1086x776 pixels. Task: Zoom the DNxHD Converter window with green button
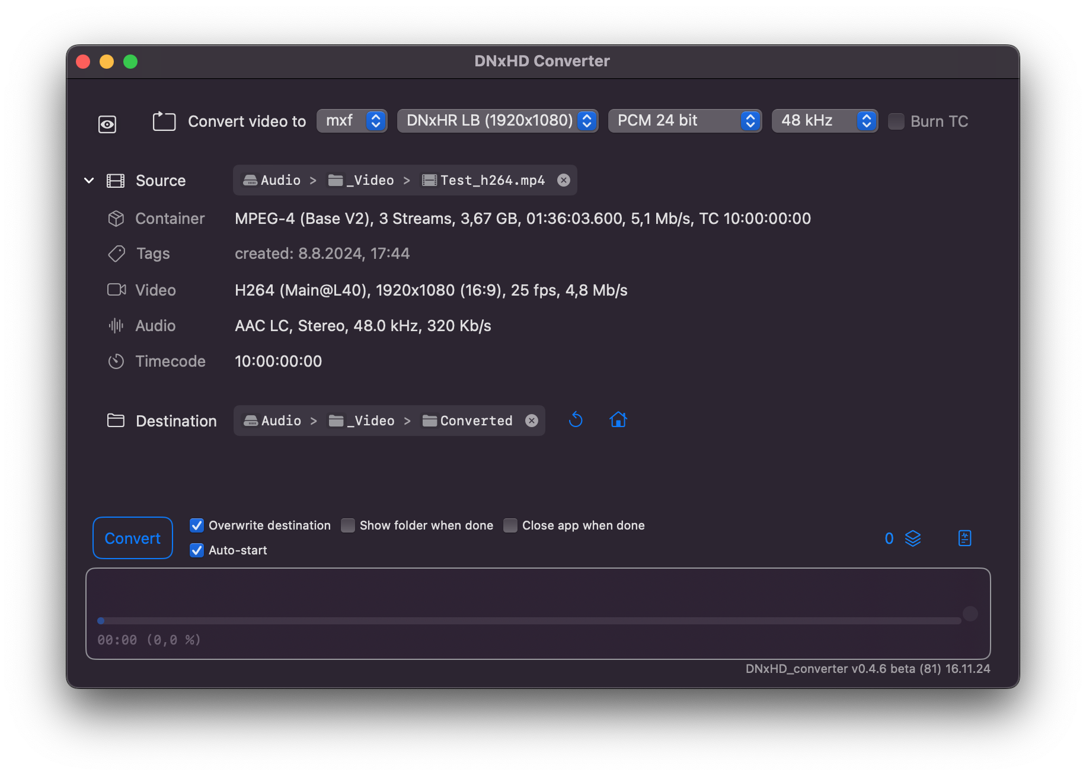pyautogui.click(x=130, y=62)
